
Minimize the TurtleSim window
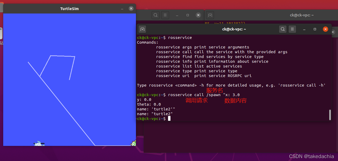click(122, 9)
